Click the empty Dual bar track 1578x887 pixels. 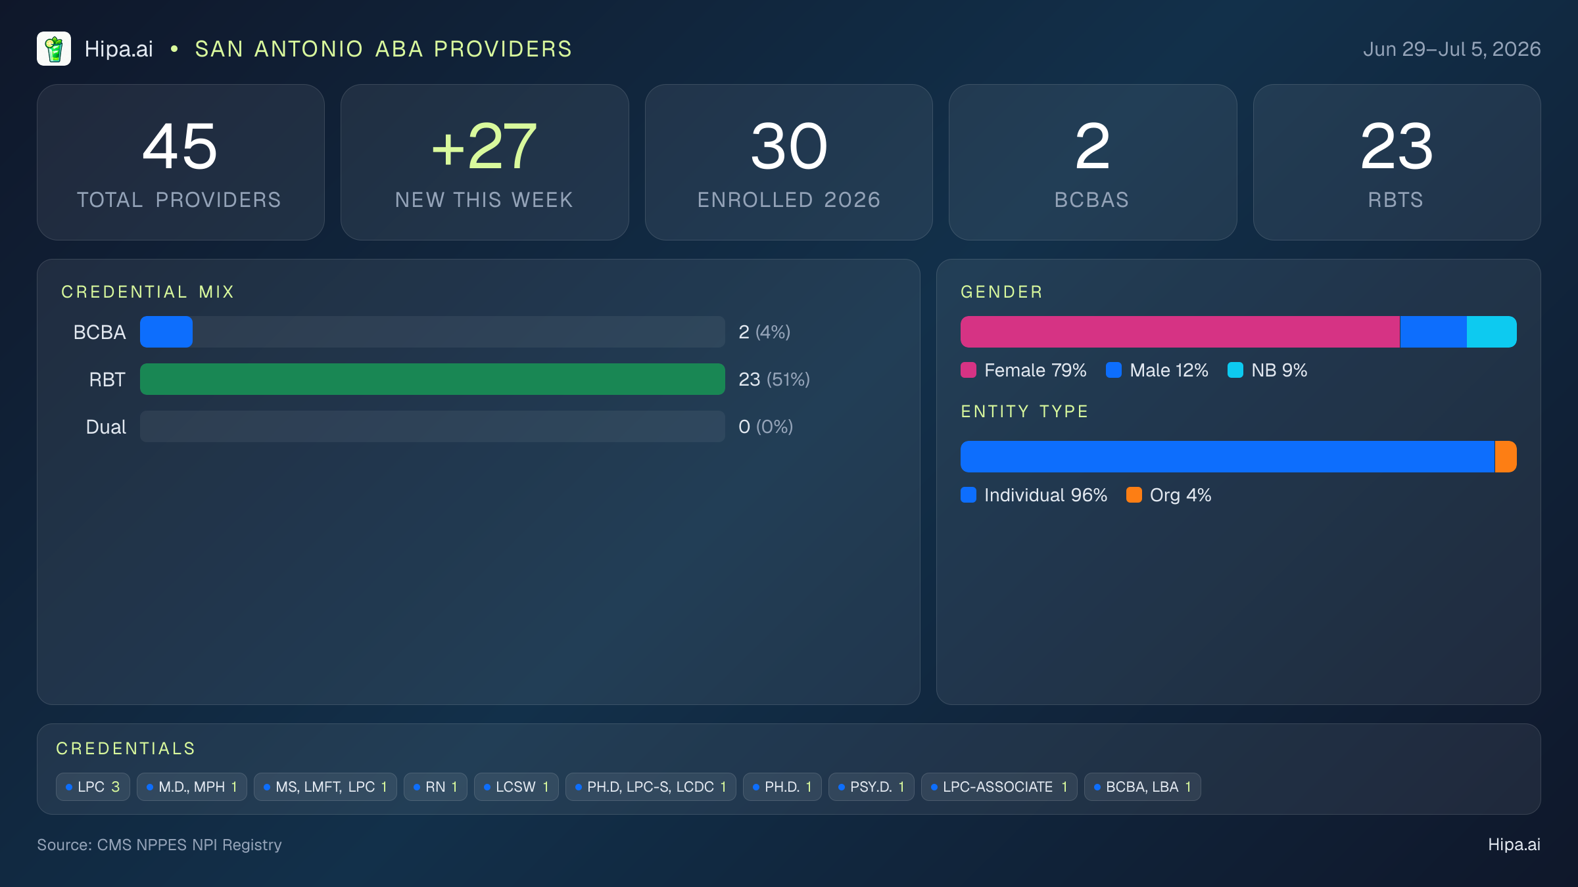pyautogui.click(x=433, y=426)
